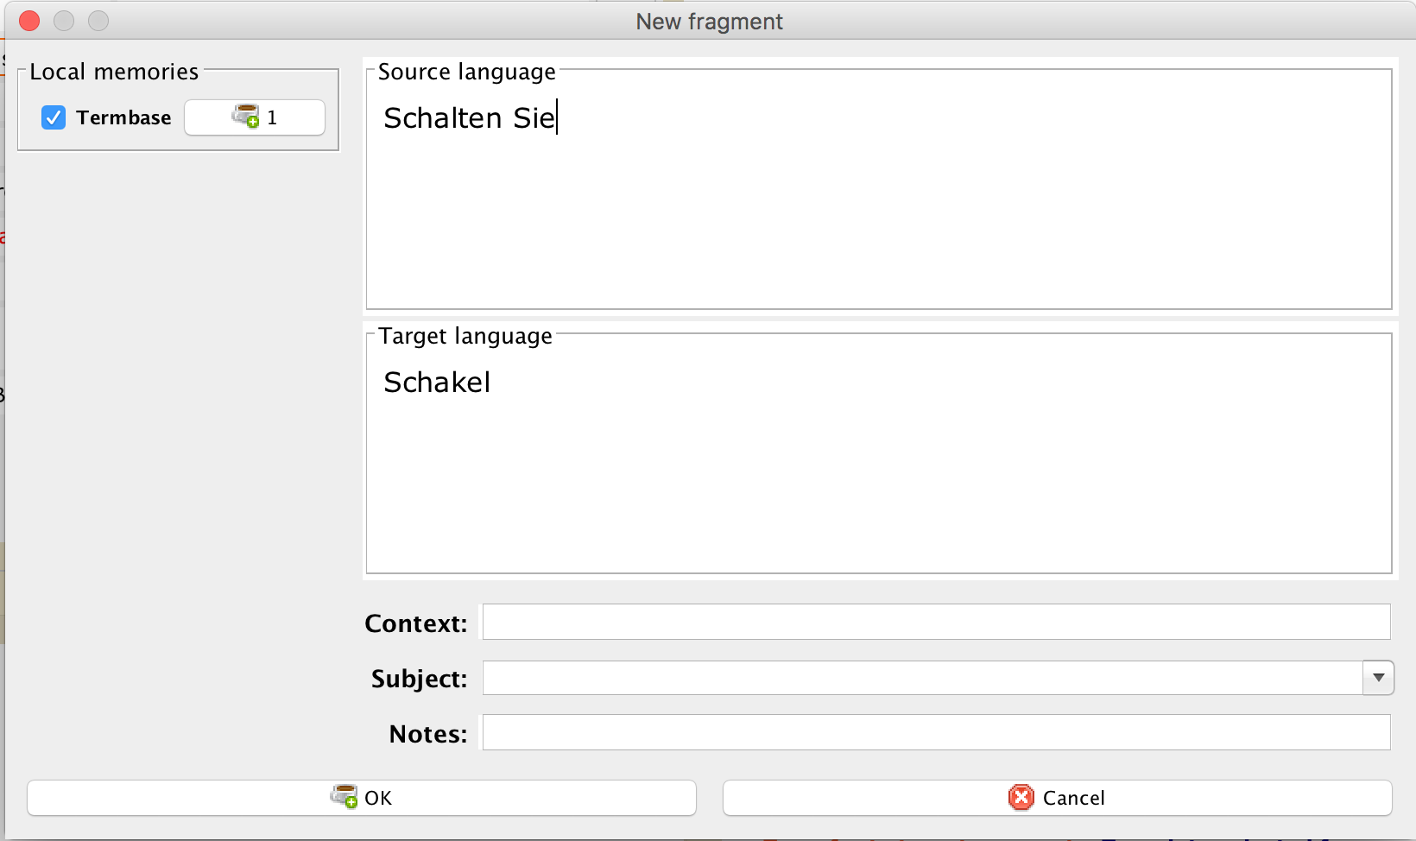The image size is (1416, 841).
Task: Cancel the new fragment dialog
Action: pyautogui.click(x=1057, y=798)
